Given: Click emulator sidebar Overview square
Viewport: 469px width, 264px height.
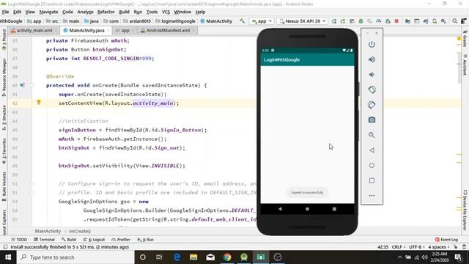Looking at the screenshot, I should pyautogui.click(x=372, y=180).
